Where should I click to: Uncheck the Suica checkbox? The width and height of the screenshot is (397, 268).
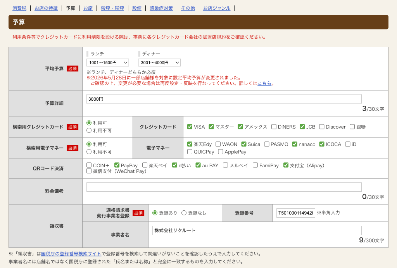click(x=243, y=144)
